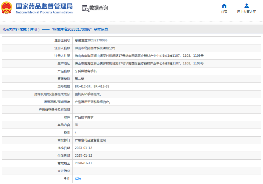This screenshot has height=184, width=263.
Task: Click the 国家药品监督管理局 title text
Action: 44,6
